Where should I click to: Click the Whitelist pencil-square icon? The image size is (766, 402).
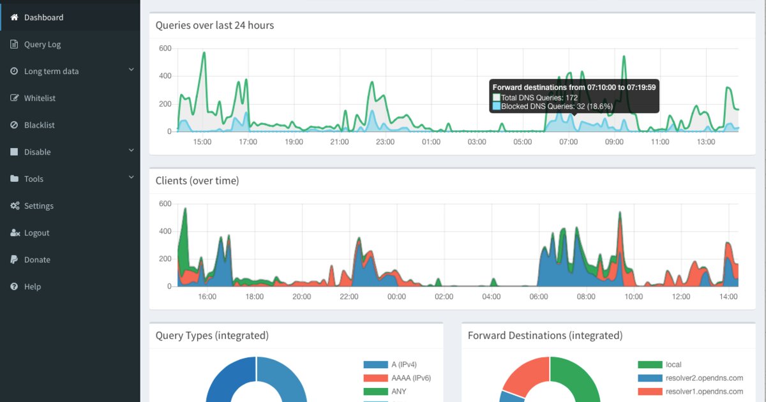point(14,98)
